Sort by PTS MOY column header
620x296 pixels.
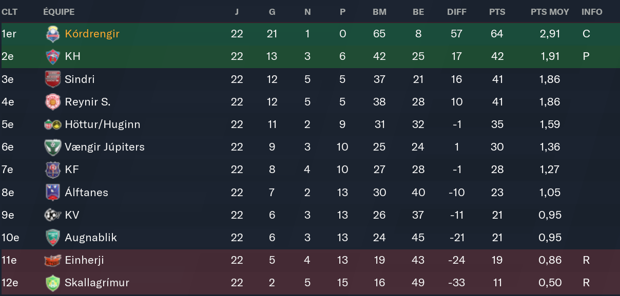click(x=550, y=12)
